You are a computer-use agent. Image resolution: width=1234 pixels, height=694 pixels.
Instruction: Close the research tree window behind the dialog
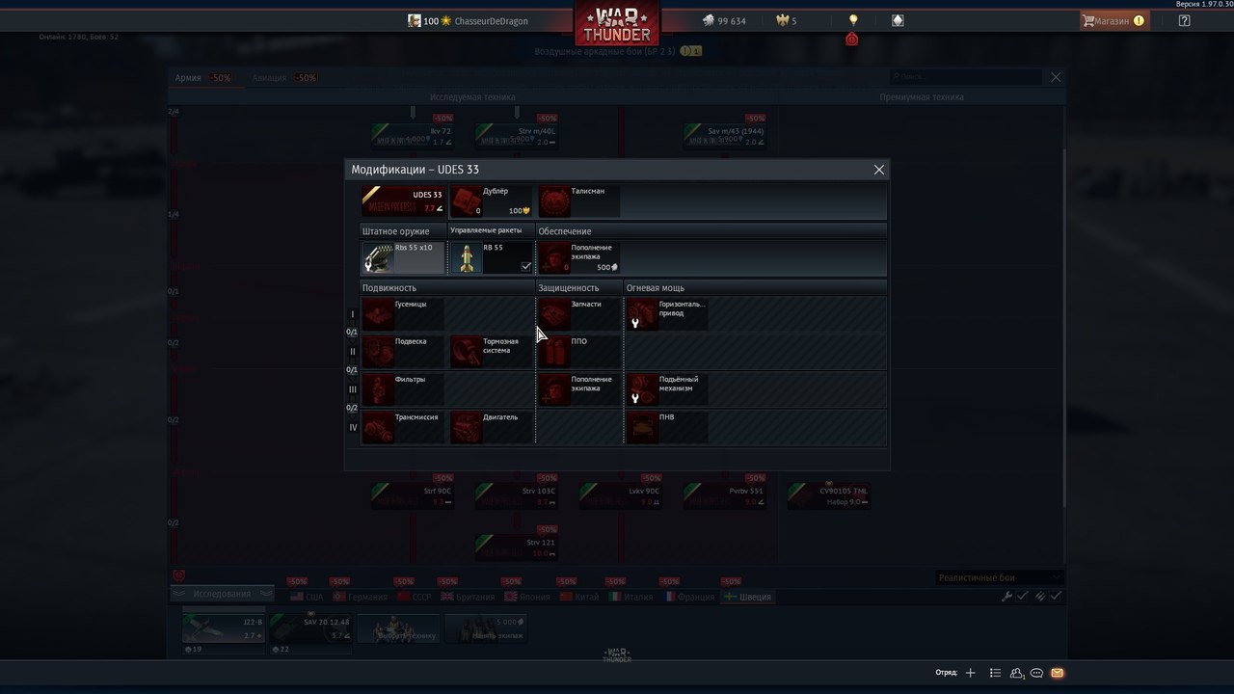[1056, 77]
